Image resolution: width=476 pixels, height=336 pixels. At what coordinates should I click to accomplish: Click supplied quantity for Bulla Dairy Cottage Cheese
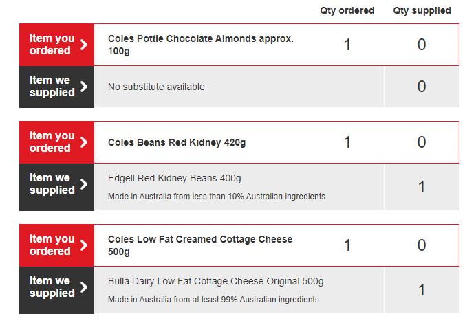(x=422, y=290)
